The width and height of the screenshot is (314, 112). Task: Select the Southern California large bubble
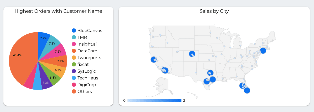pos(165,70)
